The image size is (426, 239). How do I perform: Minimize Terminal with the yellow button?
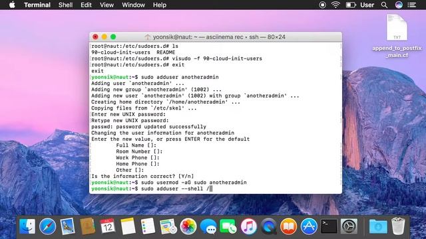pyautogui.click(x=105, y=37)
